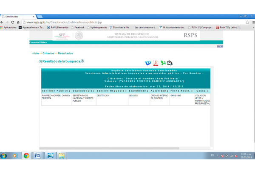Click the green export icon next to the PDF icon
The width and height of the screenshot is (255, 170).
coord(163,63)
